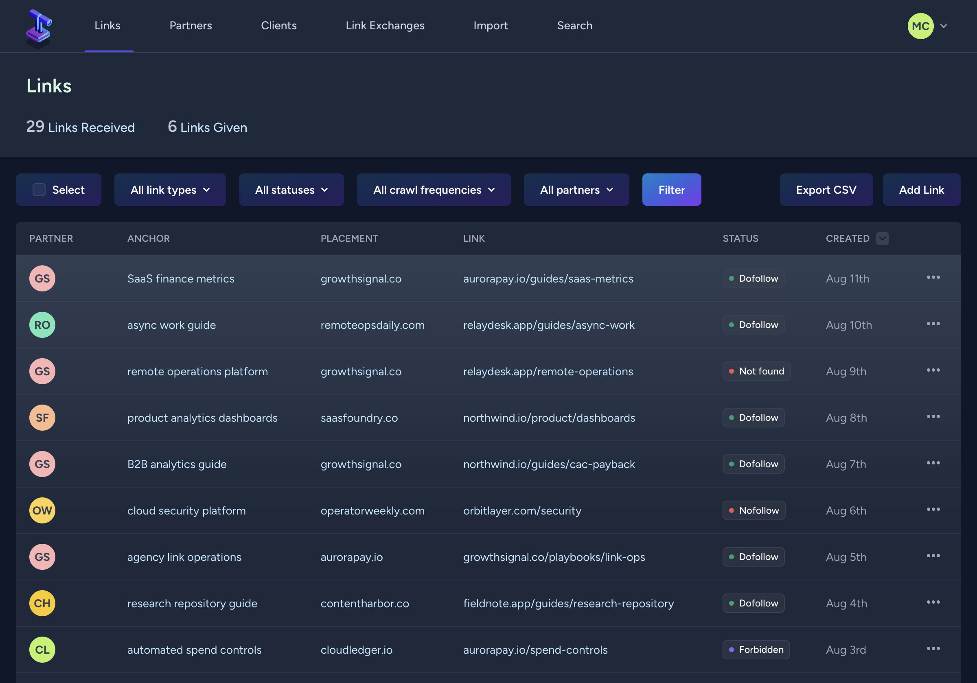Click Dofollow badge in async work guide row

tap(753, 325)
